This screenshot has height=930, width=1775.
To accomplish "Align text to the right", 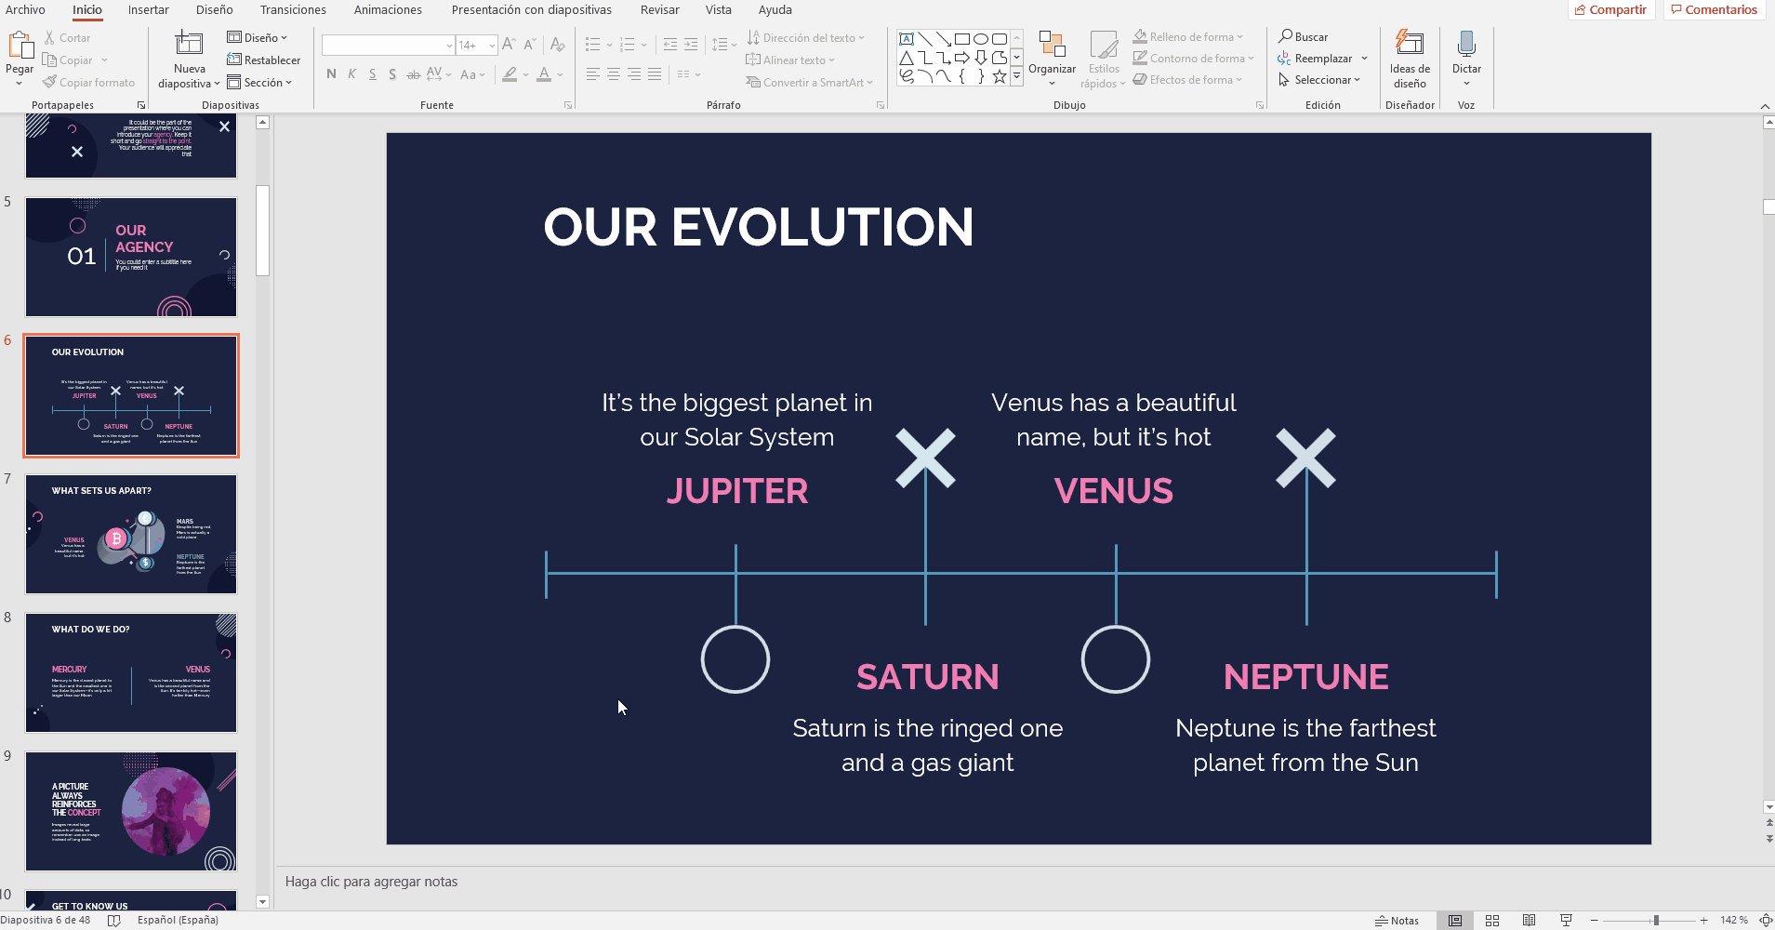I will coord(634,74).
